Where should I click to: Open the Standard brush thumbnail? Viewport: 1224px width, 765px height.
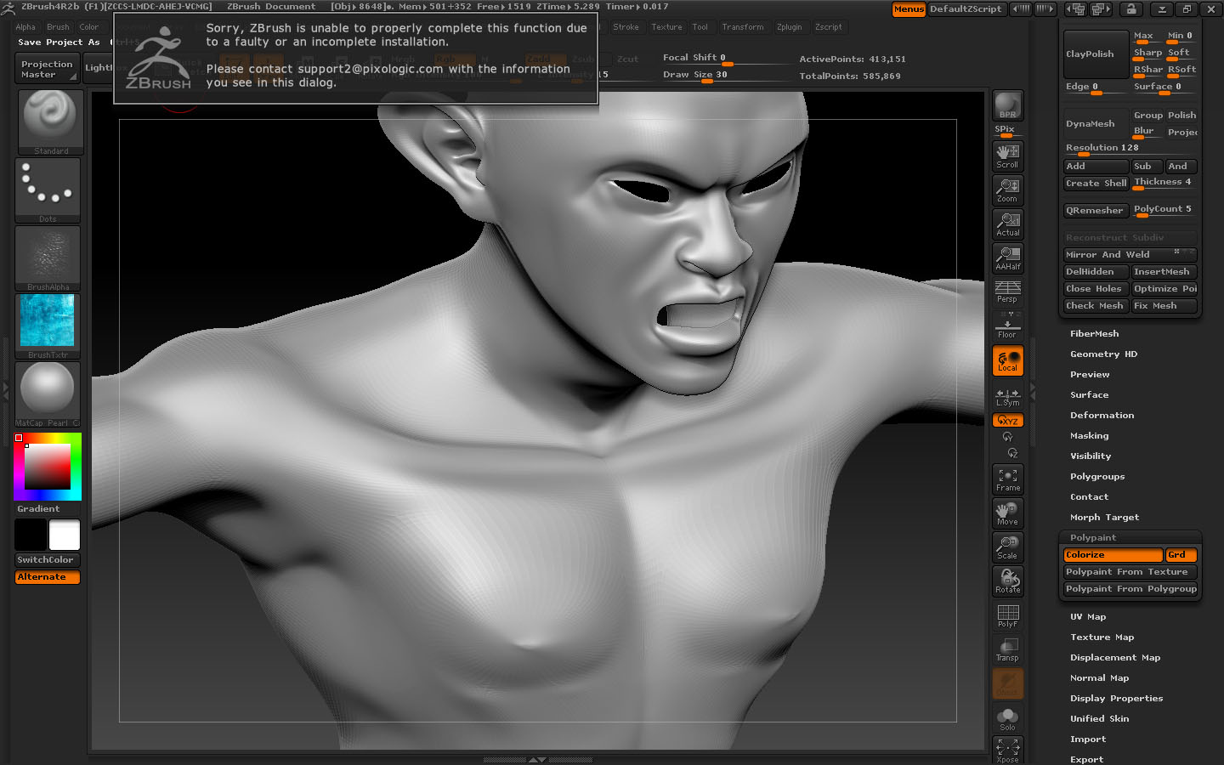click(51, 122)
